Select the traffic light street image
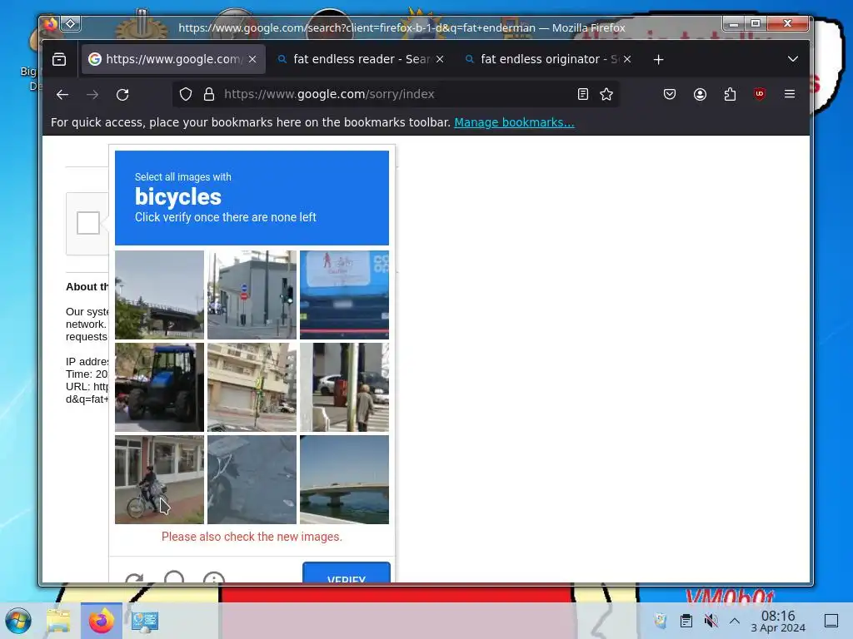Viewport: 853px width, 639px height. tap(252, 295)
